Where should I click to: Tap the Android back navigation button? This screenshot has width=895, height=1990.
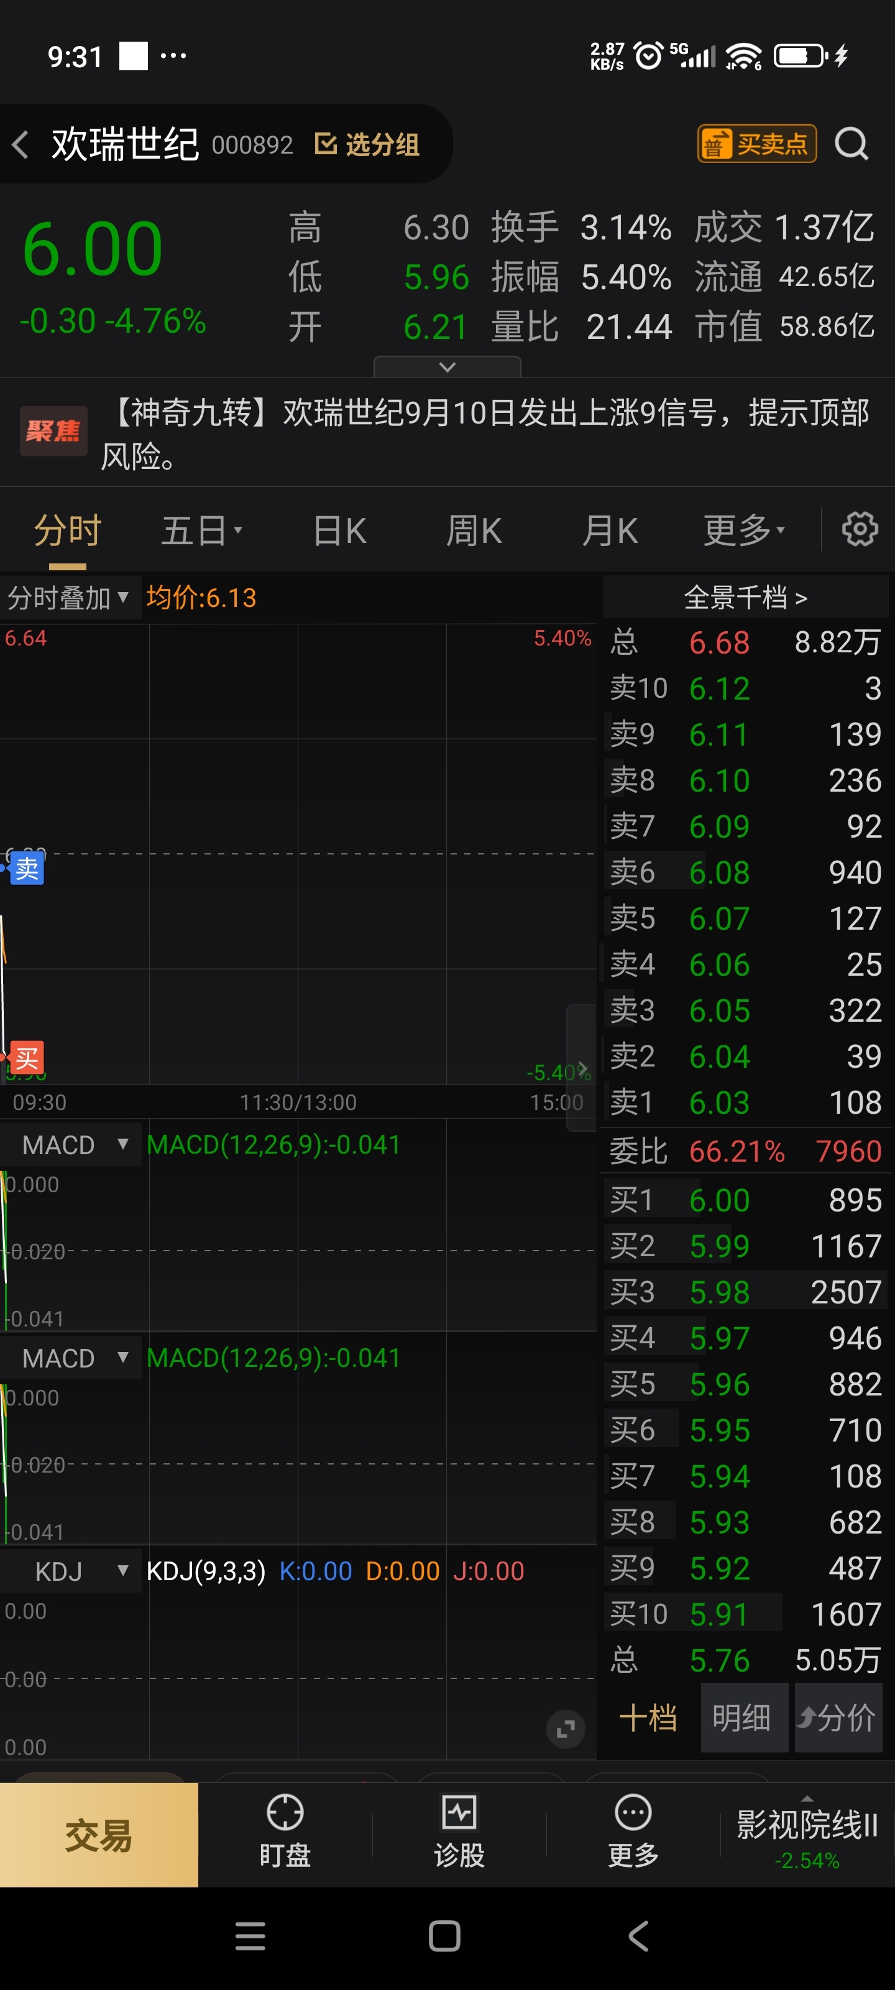coord(638,1936)
